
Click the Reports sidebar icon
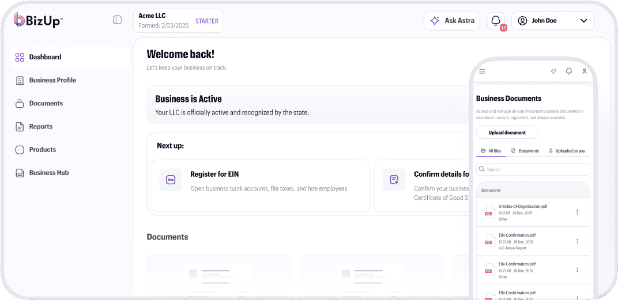[x=20, y=127]
